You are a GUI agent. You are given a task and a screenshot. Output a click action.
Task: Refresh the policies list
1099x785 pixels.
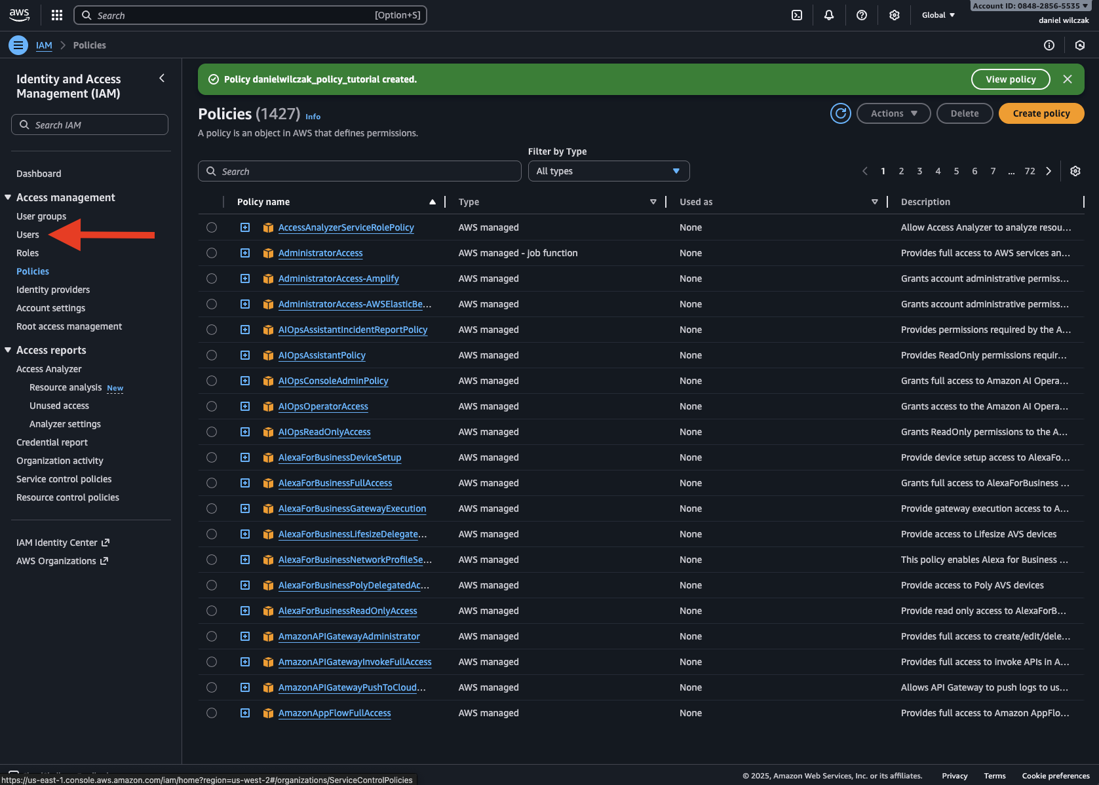[840, 113]
